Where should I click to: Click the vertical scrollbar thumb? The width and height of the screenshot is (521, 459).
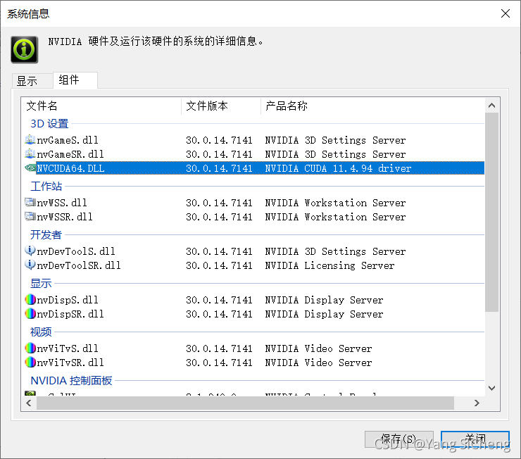pos(491,212)
